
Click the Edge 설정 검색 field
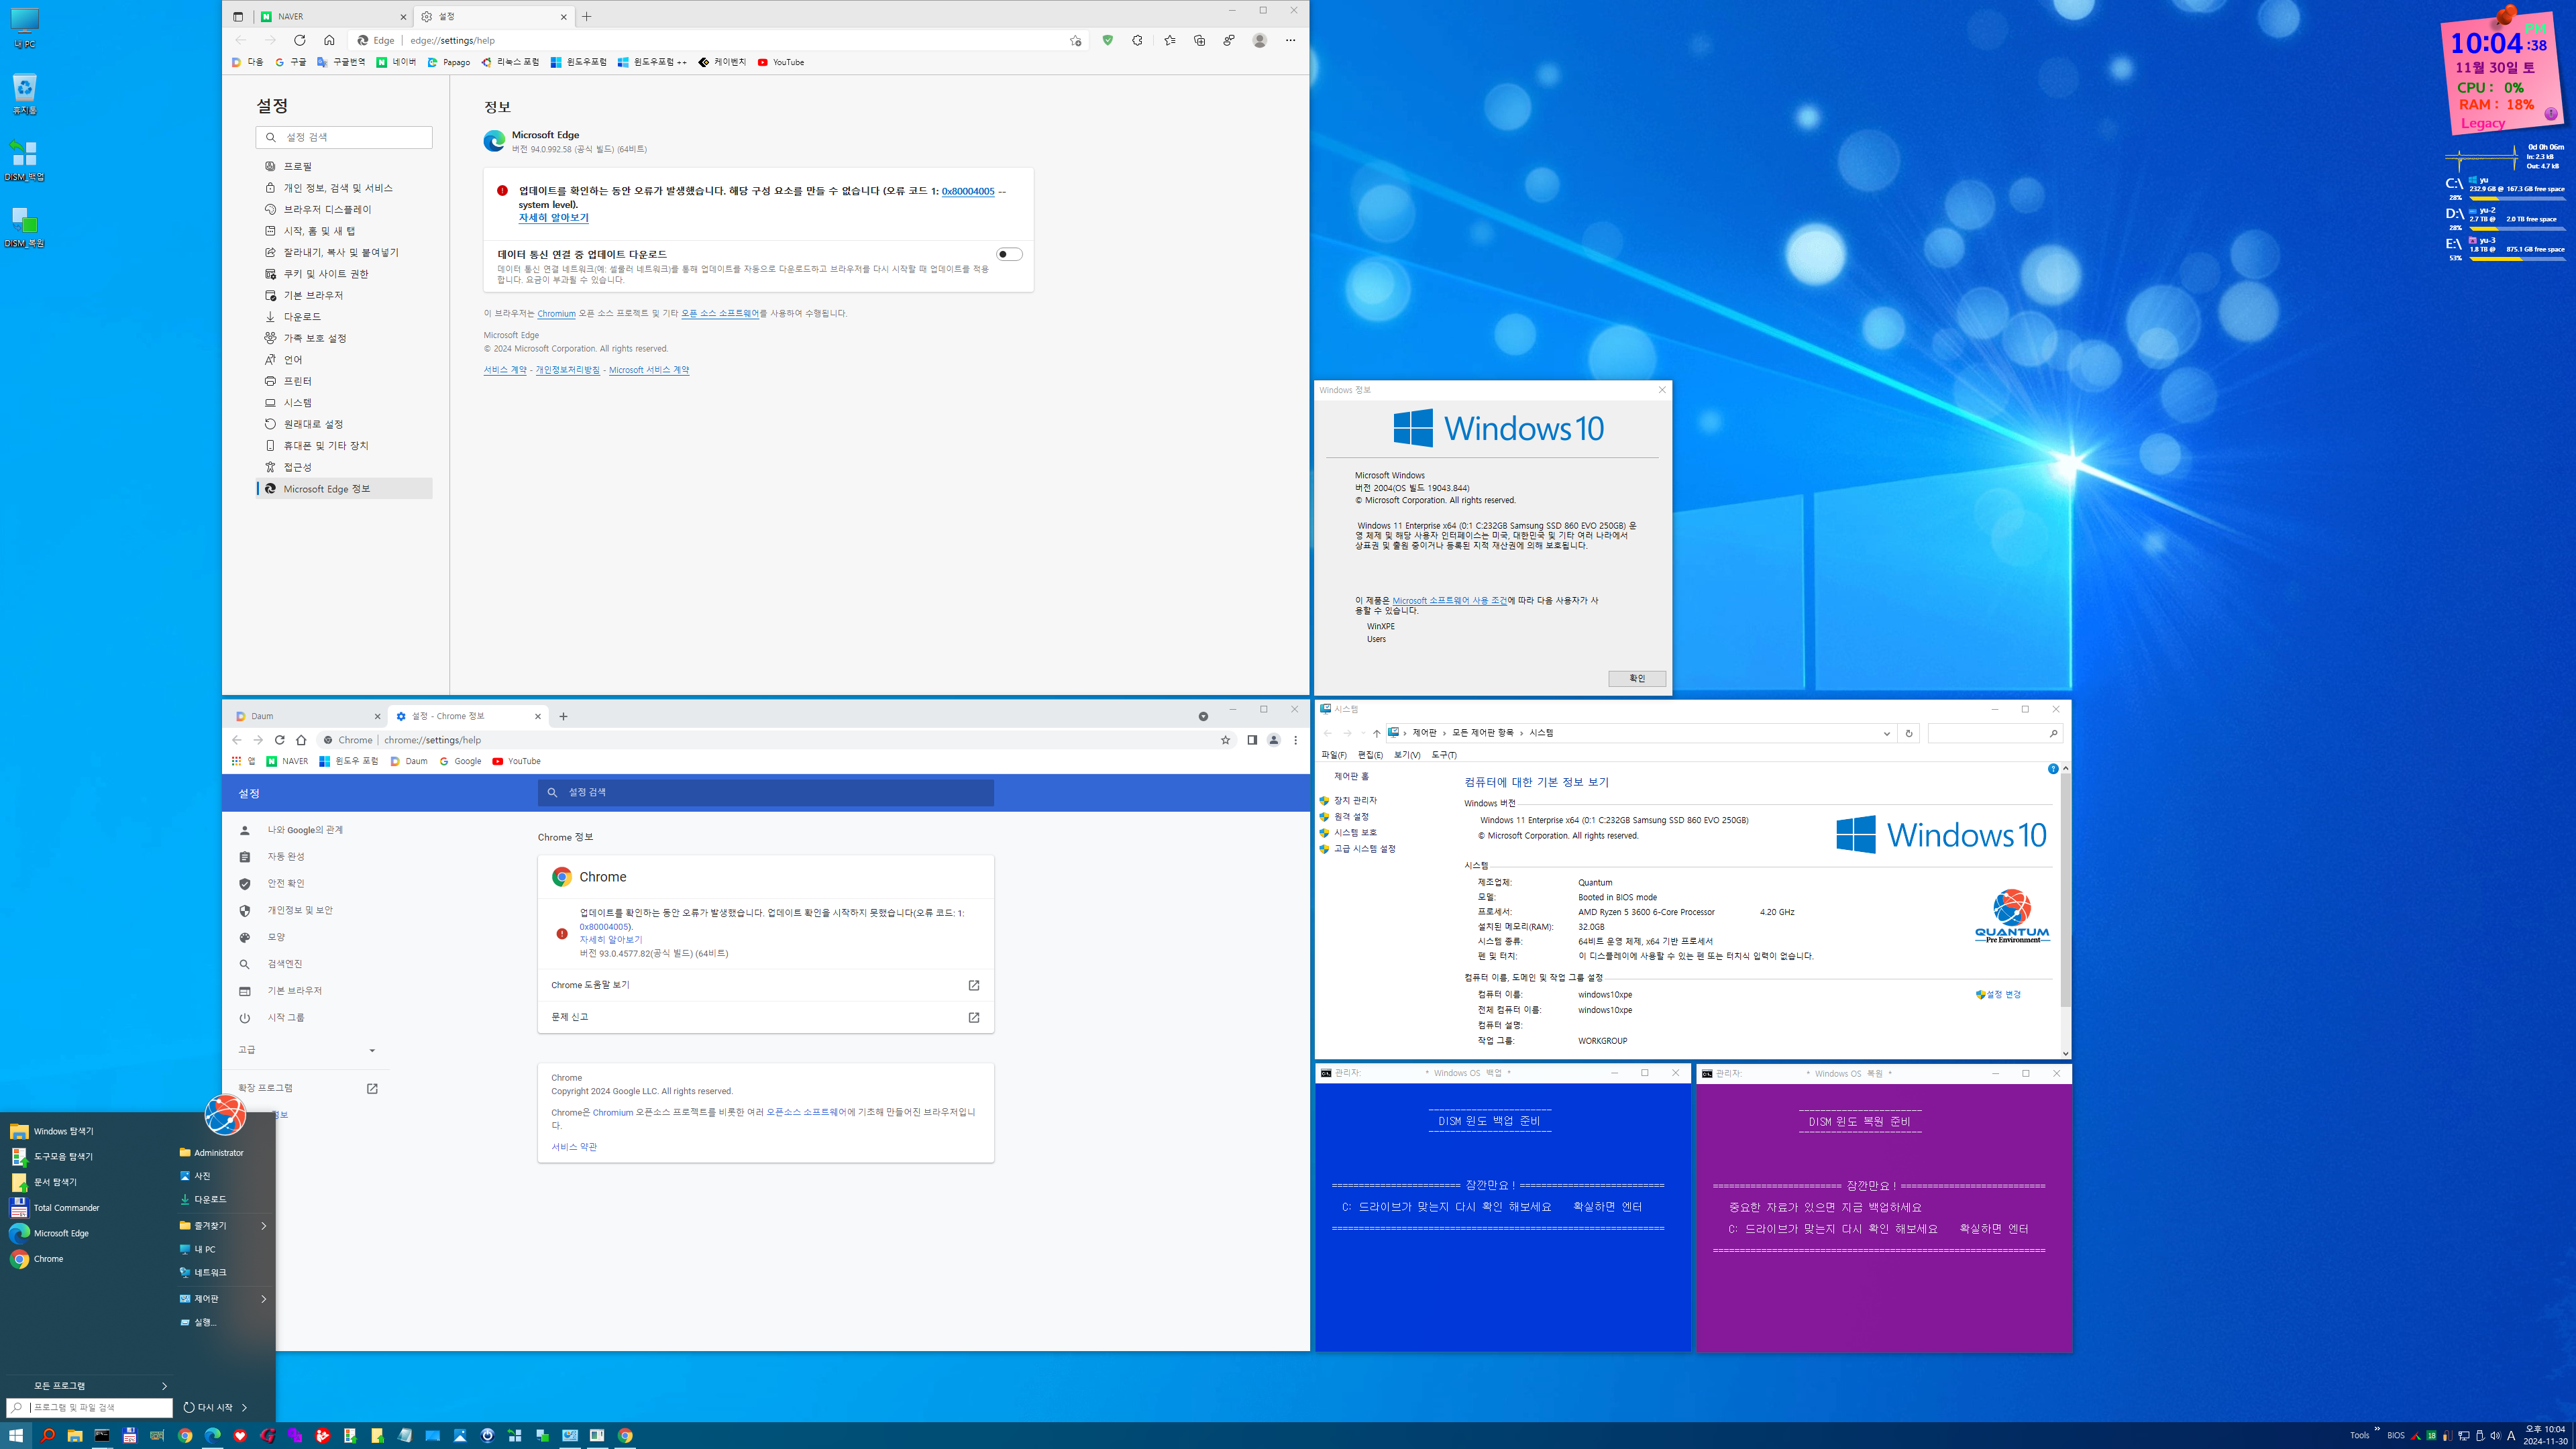(344, 137)
